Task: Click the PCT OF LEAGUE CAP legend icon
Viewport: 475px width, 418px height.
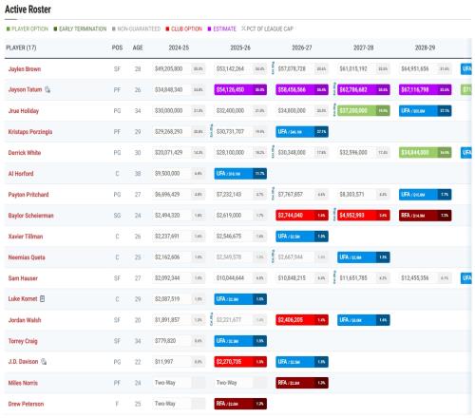Action: point(243,28)
